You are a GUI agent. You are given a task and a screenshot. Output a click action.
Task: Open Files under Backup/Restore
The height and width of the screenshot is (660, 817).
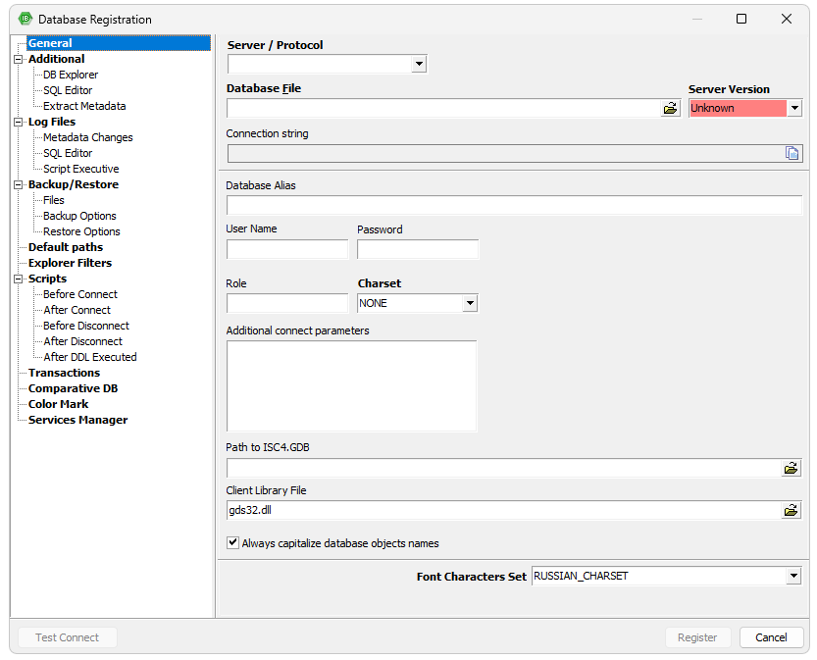[x=54, y=200]
